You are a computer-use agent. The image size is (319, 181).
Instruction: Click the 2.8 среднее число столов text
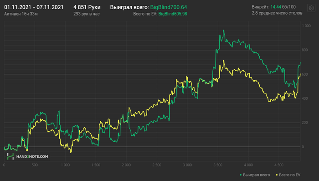click(x=277, y=13)
